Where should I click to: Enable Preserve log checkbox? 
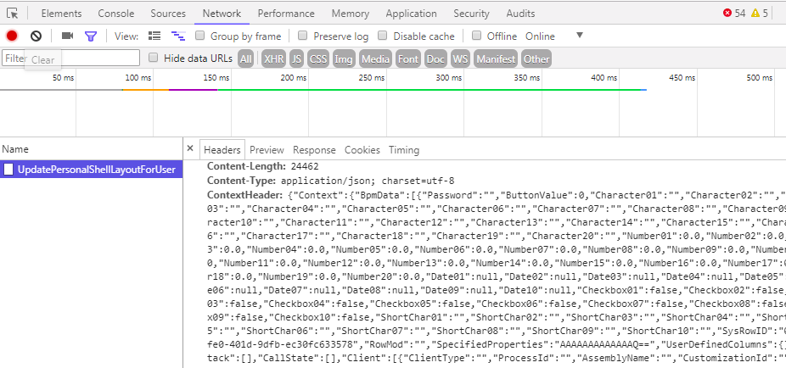302,36
